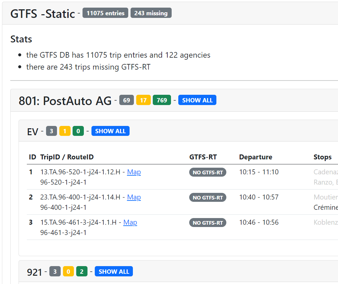Open Map link for trip 13.TA.96-520-1-j24-1.12.H
Screen dimensions: 338x284
click(134, 172)
